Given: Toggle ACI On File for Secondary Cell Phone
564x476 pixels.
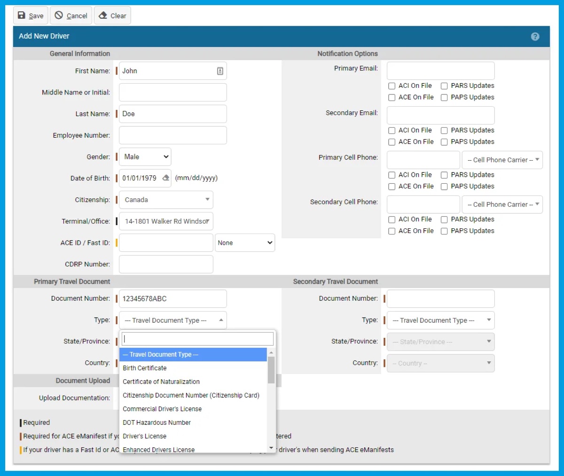Looking at the screenshot, I should click(392, 219).
